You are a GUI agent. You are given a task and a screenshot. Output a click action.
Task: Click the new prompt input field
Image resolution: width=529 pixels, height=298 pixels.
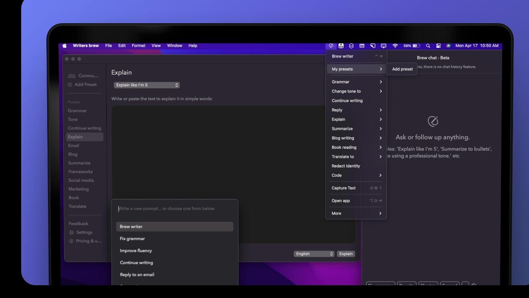(x=175, y=209)
